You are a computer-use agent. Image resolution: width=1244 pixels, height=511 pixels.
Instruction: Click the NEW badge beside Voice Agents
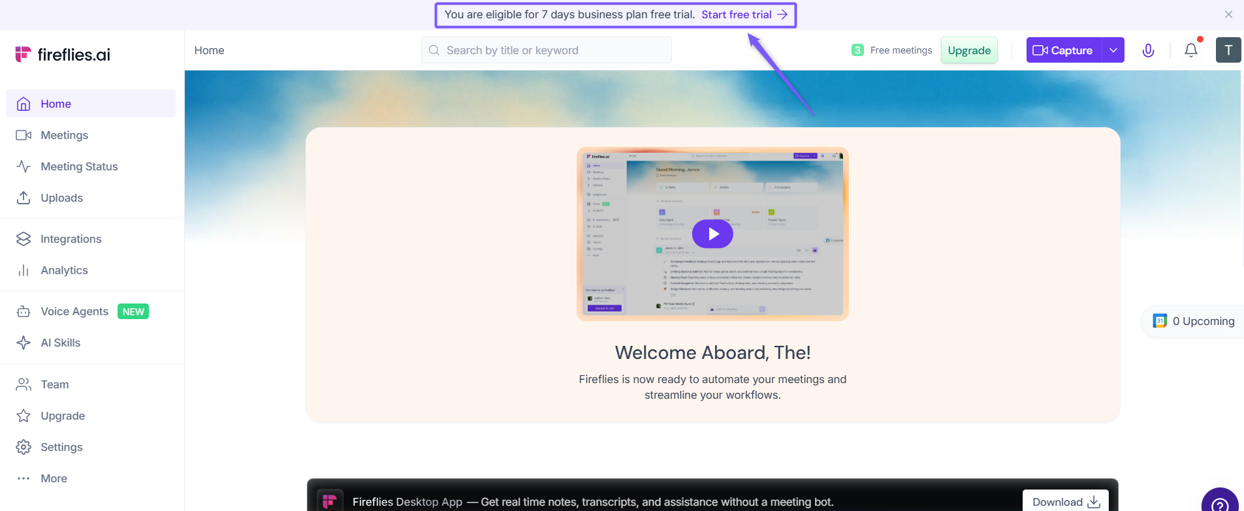pos(133,311)
